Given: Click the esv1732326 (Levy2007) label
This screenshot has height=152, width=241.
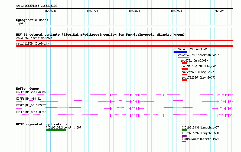Looking at the screenshot, I should point(198,77).
